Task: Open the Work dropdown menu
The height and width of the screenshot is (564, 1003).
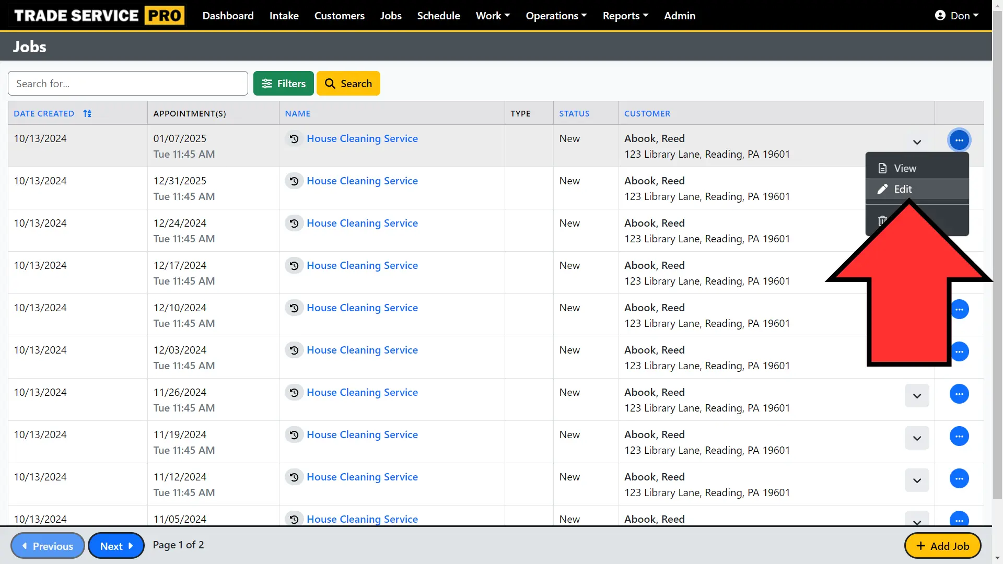Action: pos(492,16)
